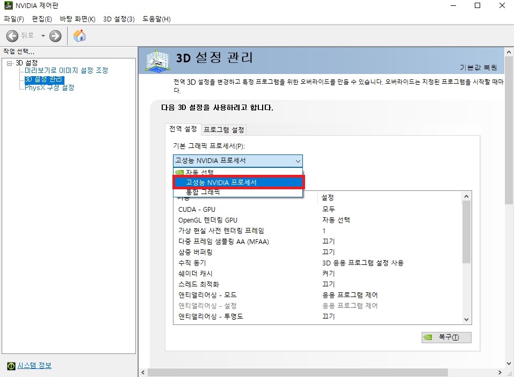514x377 pixels.
Task: Open the 3D 설정(3) menu
Action: [x=119, y=19]
